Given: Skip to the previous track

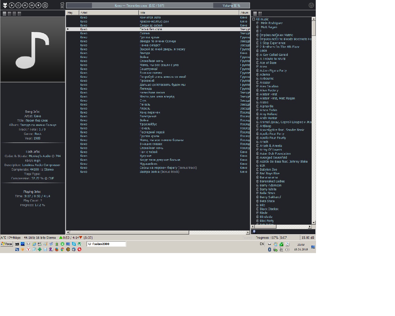Looking at the screenshot, I should [x=25, y=5].
